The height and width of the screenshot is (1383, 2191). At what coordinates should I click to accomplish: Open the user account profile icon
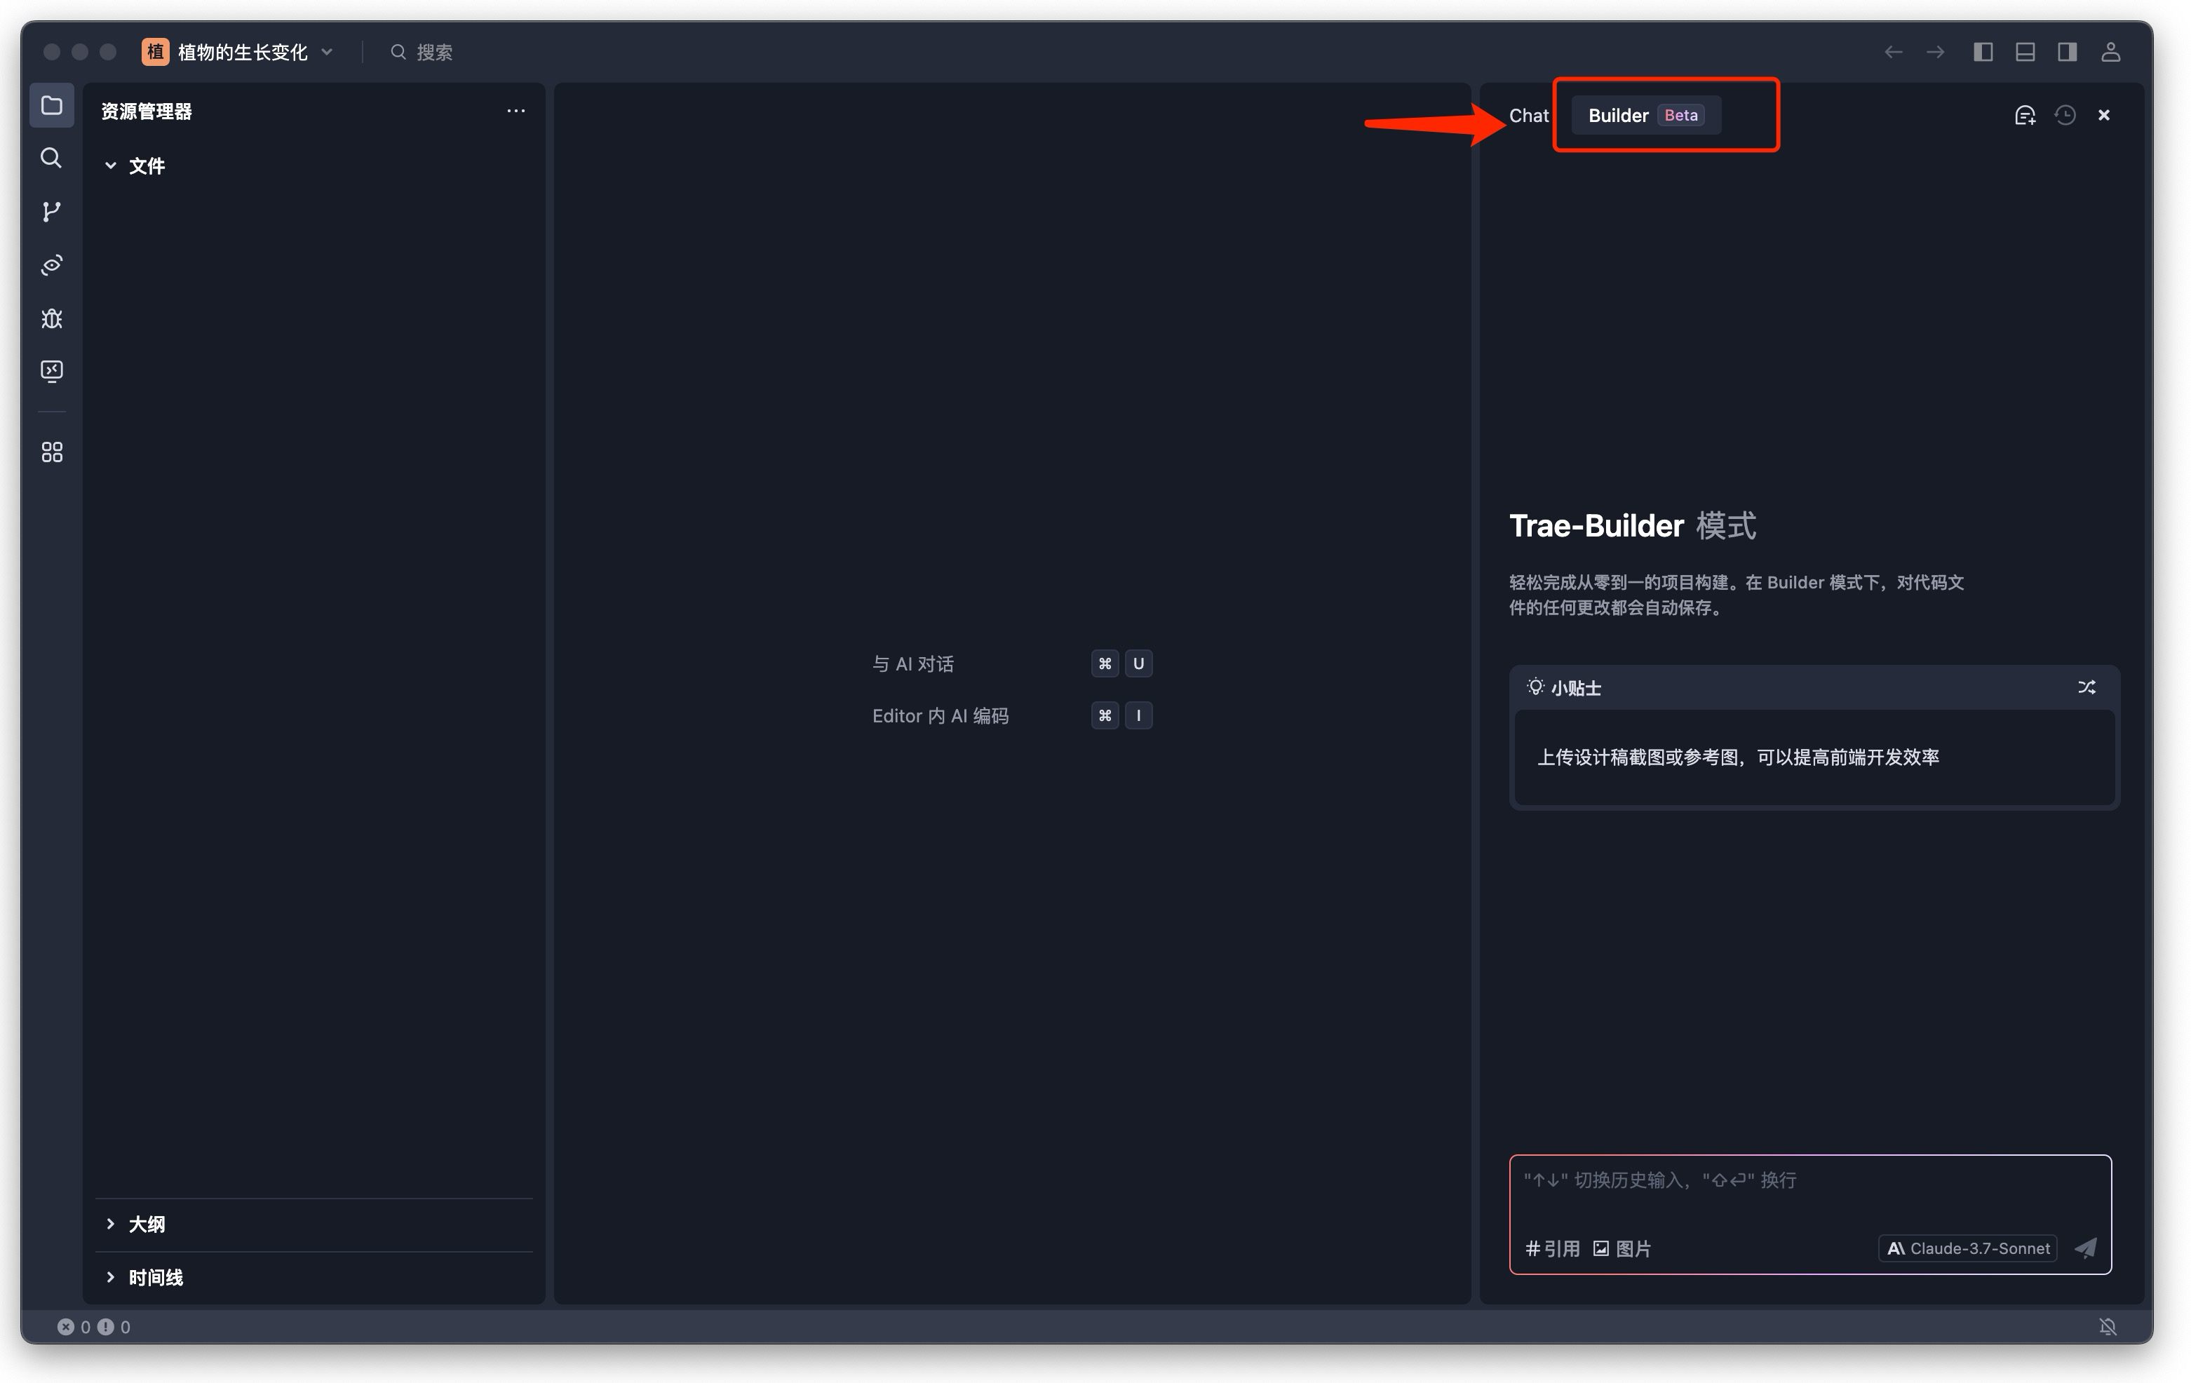click(x=2111, y=52)
